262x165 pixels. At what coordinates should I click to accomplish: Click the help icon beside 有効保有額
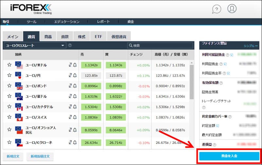point(221,83)
